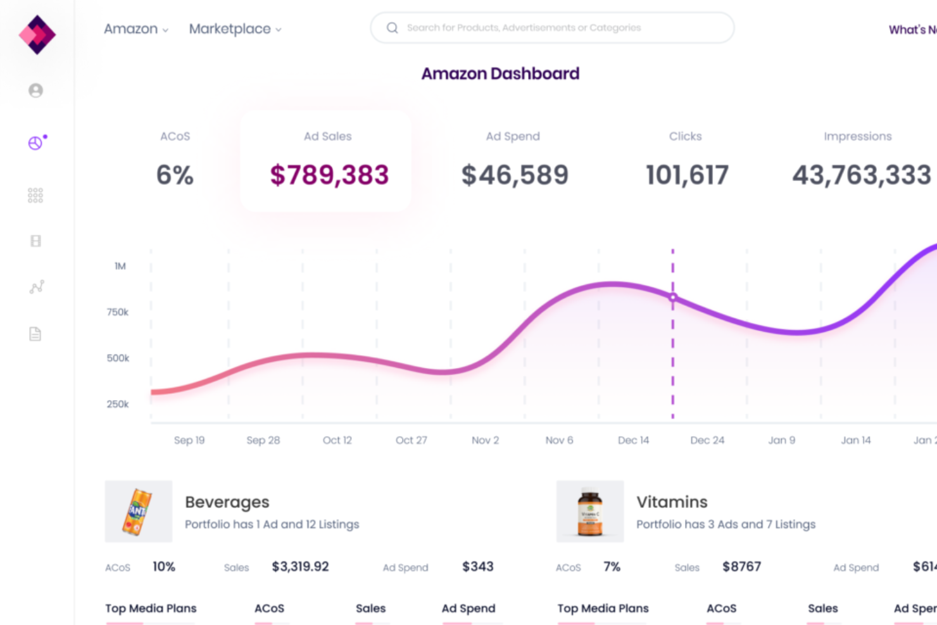This screenshot has height=625, width=937.
Task: Toggle the Impressions metric card
Action: coord(858,158)
